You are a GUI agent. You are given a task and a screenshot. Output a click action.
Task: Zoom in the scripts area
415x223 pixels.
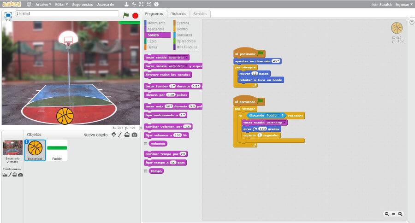pos(400,214)
